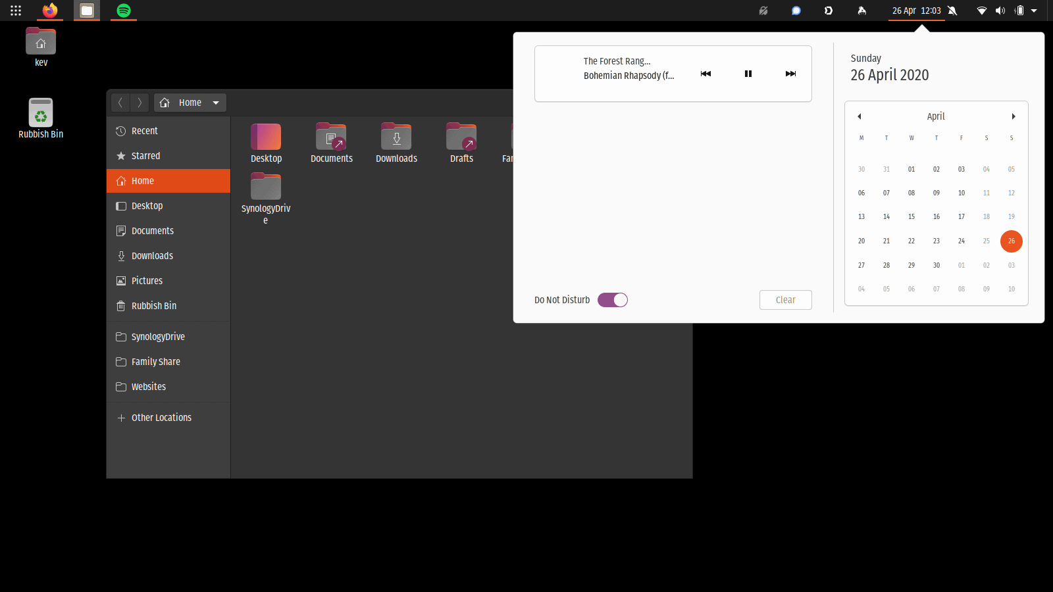Select April 13 on the calendar
Image resolution: width=1053 pixels, height=592 pixels.
861,216
